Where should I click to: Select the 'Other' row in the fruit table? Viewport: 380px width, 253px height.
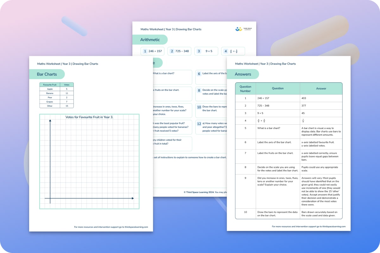pos(57,106)
